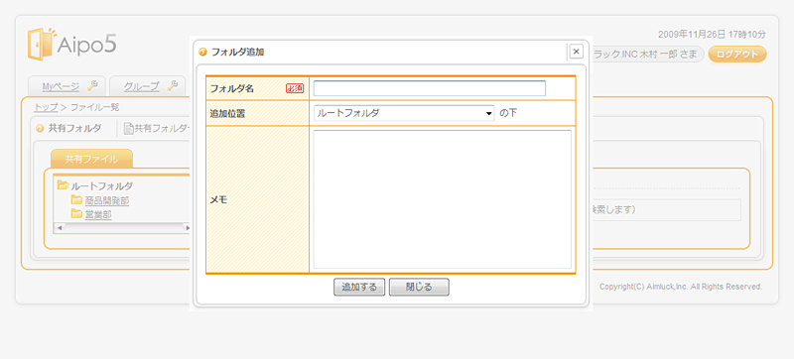Image resolution: width=794 pixels, height=359 pixels.
Task: Click the 必須 required badge
Action: point(295,88)
